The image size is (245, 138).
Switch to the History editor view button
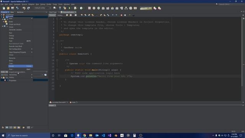click(60, 15)
